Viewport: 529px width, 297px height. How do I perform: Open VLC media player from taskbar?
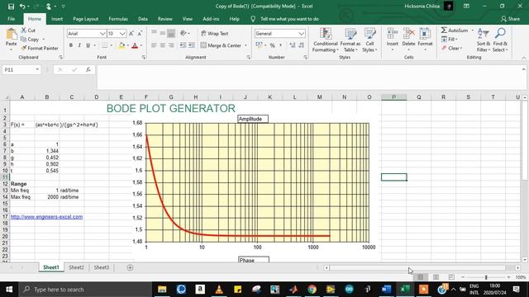click(219, 290)
